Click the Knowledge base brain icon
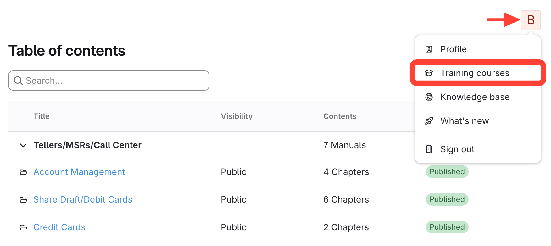This screenshot has width=551, height=246. pyautogui.click(x=429, y=97)
